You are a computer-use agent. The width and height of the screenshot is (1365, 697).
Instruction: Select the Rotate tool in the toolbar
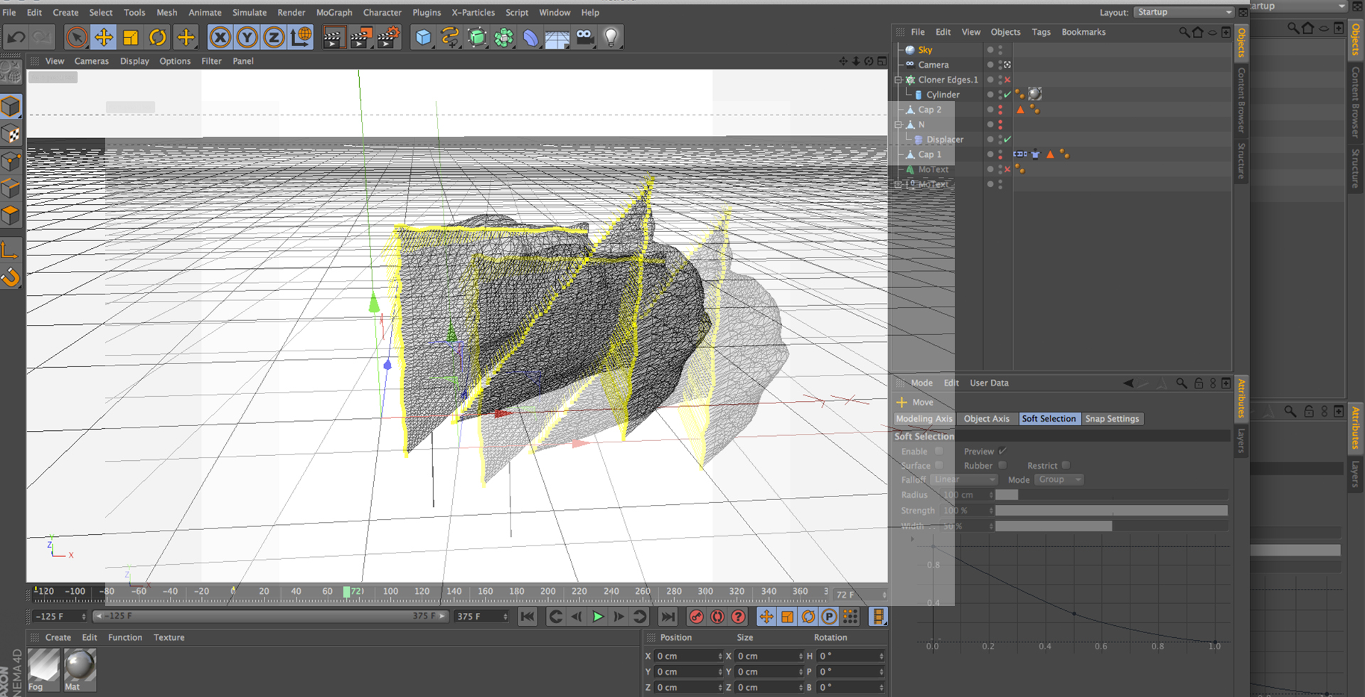coord(158,37)
